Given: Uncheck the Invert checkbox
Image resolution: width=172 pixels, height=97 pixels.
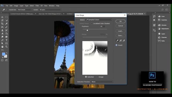Looking at the screenshot, I should 116,45.
